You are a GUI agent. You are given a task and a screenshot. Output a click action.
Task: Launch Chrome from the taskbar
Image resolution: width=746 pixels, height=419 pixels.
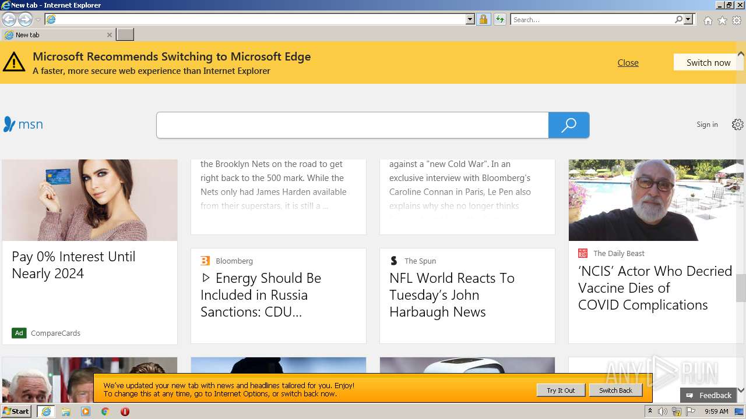(x=105, y=411)
